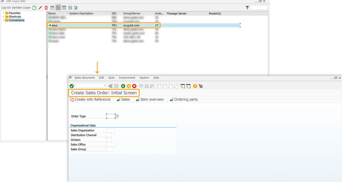The height and width of the screenshot is (182, 342).
Task: Open the Help question mark icon
Action: (x=195, y=86)
